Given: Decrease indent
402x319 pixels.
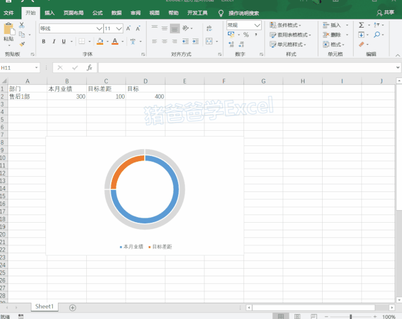Looking at the screenshot, I should click(186, 42).
